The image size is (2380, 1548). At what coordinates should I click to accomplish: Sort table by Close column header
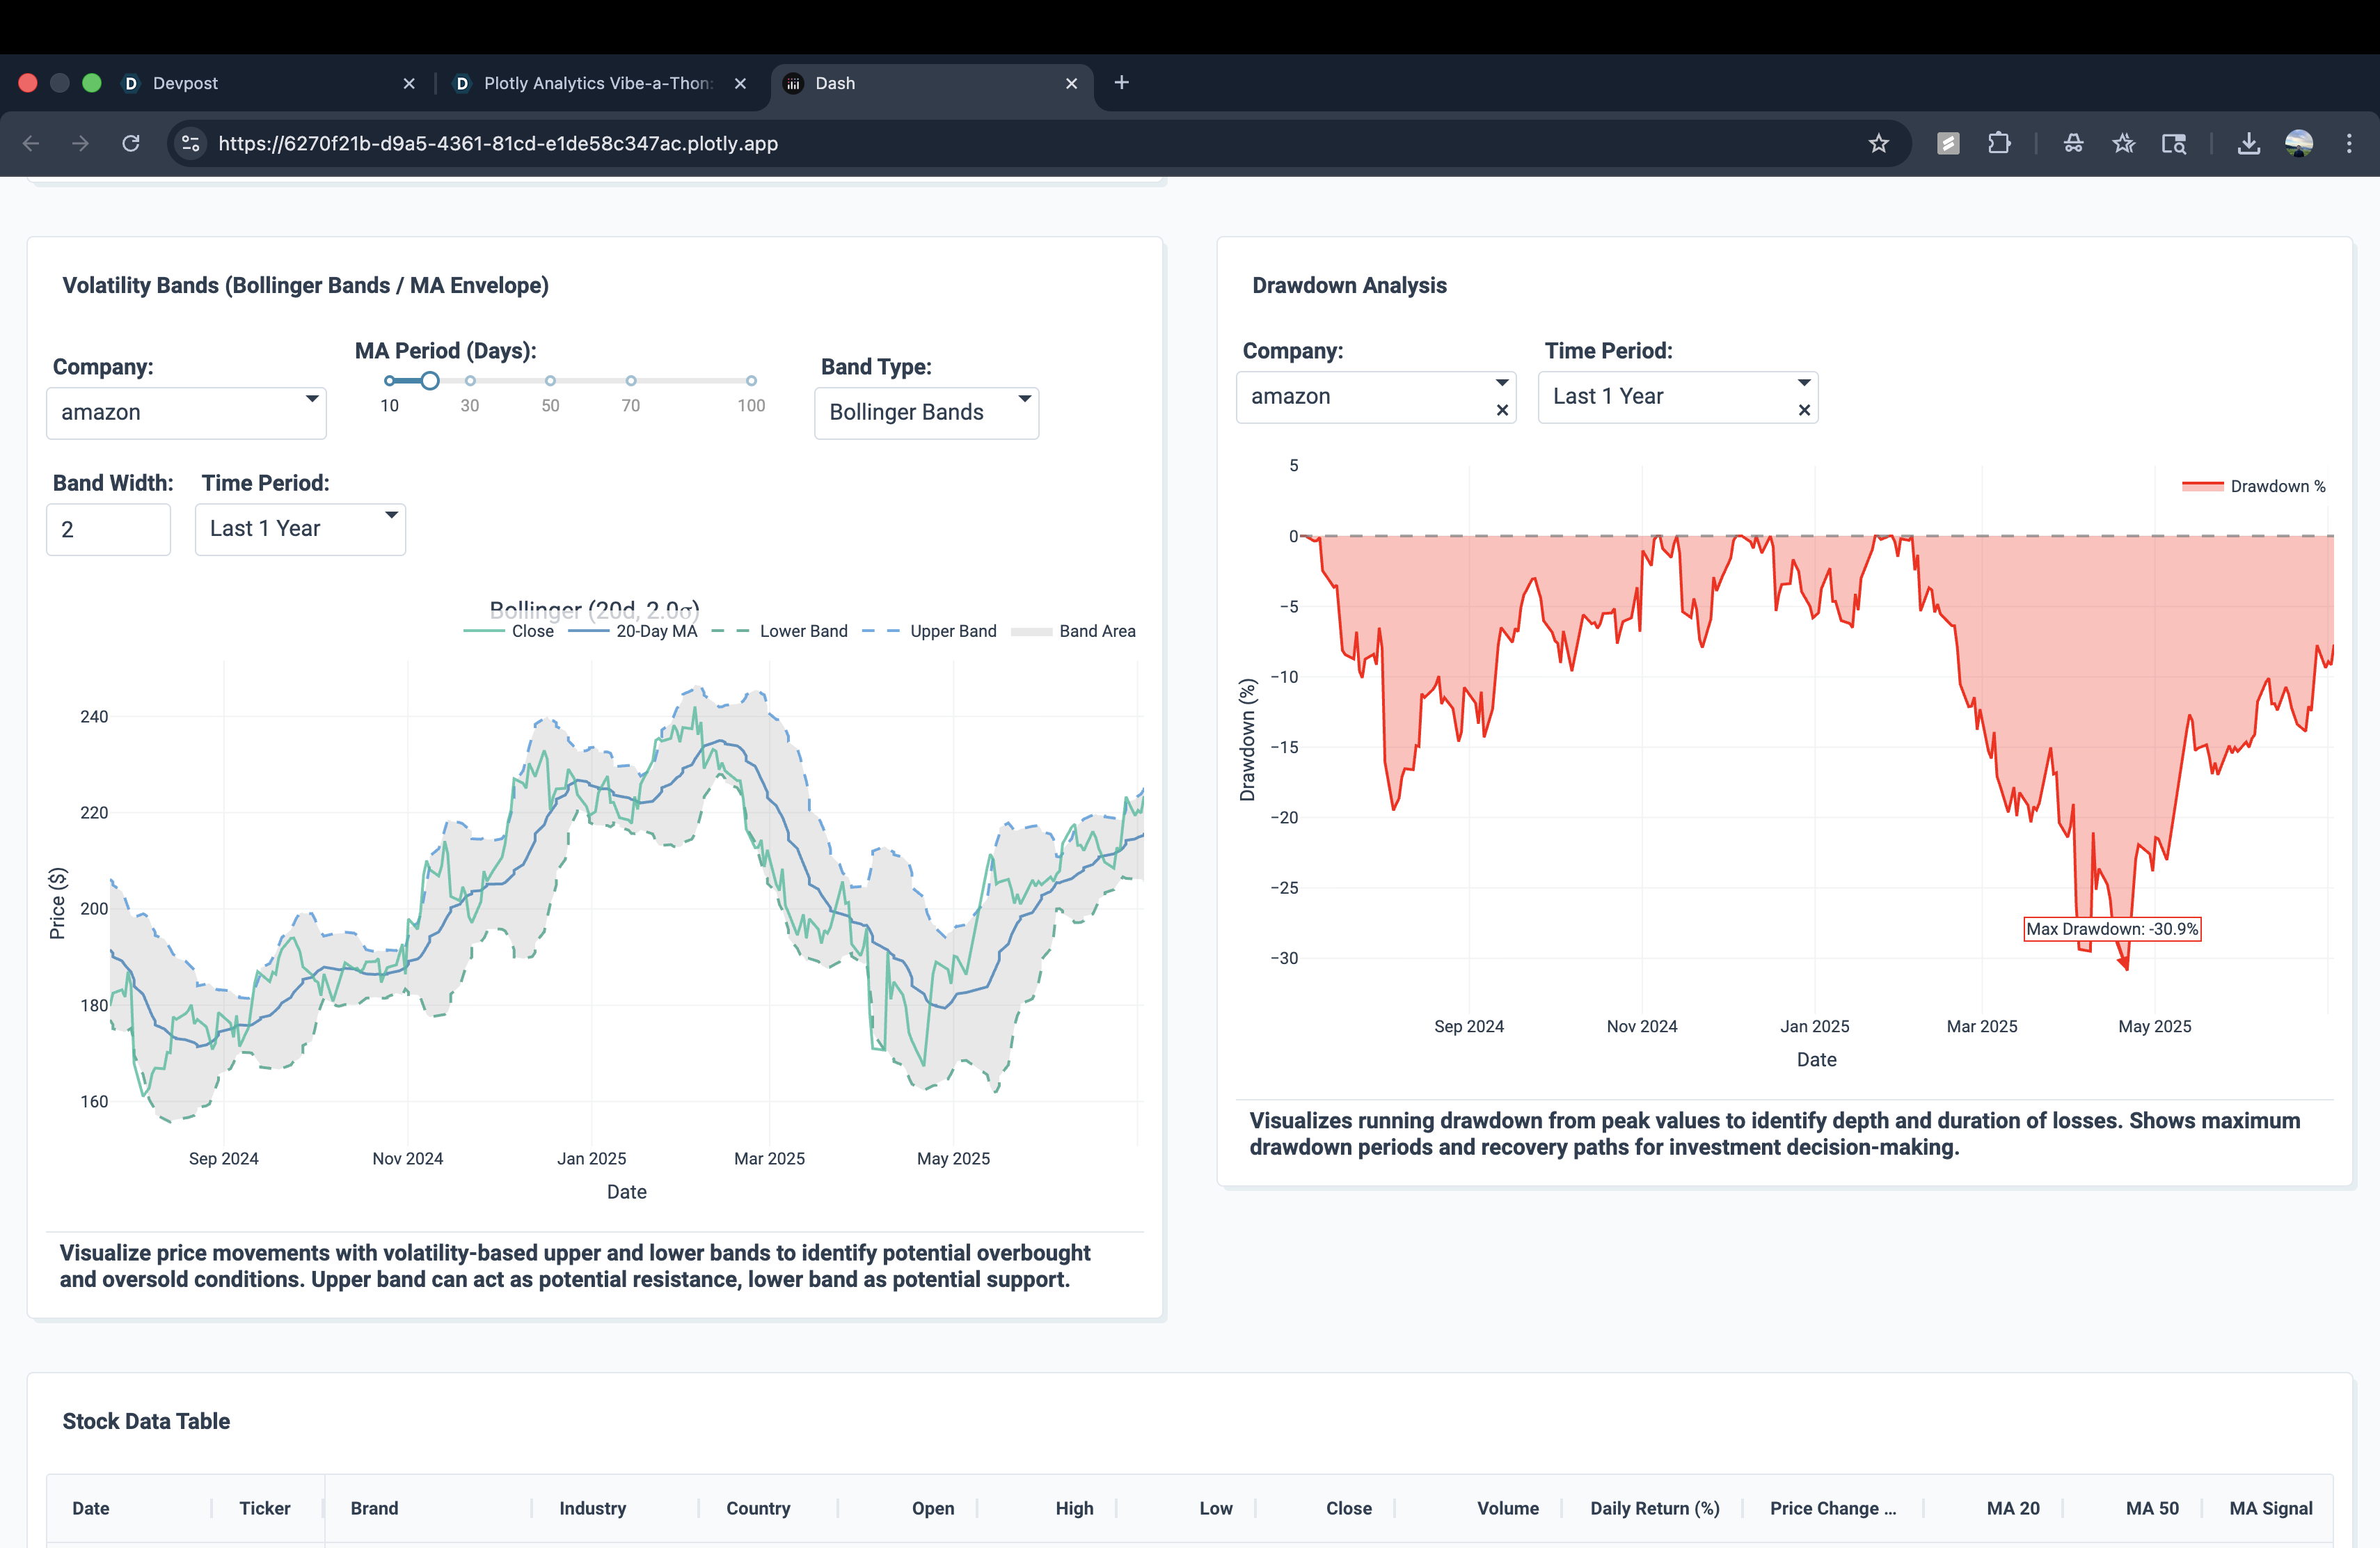click(1348, 1508)
